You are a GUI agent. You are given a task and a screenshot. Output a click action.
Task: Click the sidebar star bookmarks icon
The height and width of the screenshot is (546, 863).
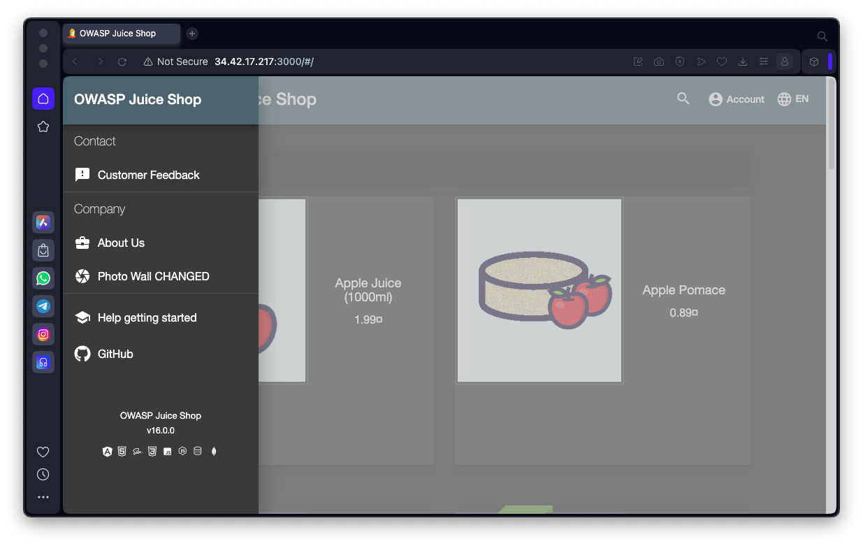point(43,127)
